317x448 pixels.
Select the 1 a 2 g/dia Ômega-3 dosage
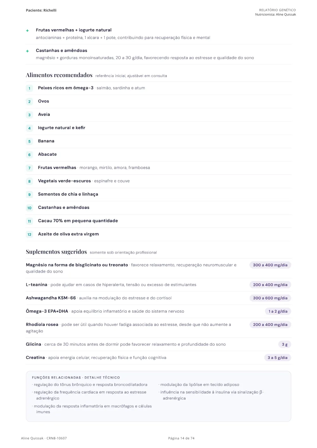coord(278,311)
